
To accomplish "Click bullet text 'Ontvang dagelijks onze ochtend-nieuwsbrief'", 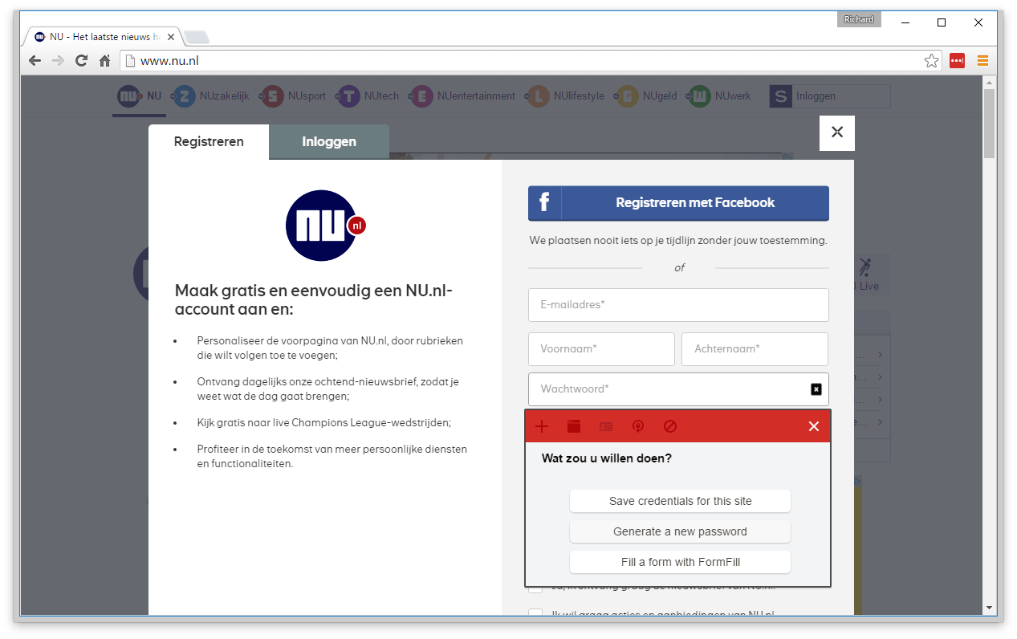I will pyautogui.click(x=327, y=389).
